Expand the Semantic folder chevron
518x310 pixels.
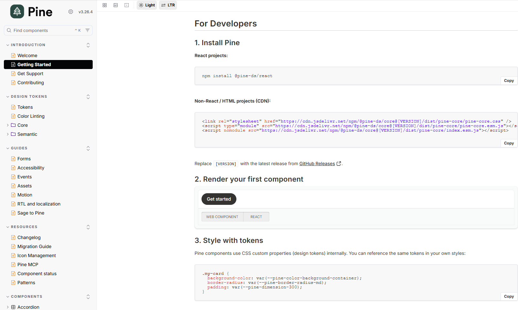8,134
